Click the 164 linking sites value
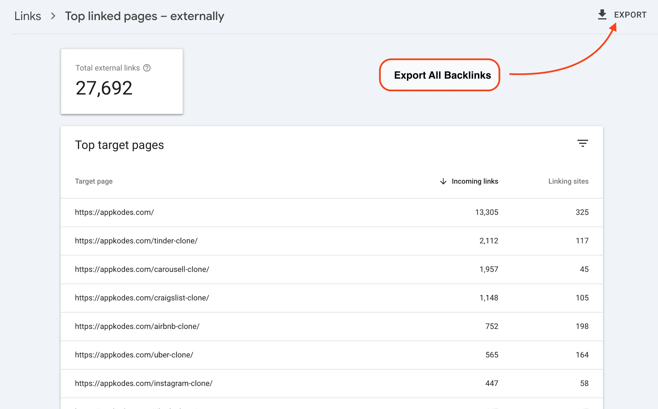This screenshot has height=409, width=658. (582, 355)
